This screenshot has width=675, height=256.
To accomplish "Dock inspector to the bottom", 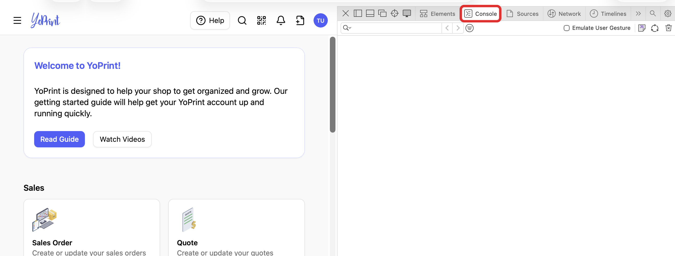I will coord(370,13).
